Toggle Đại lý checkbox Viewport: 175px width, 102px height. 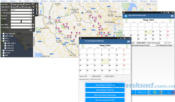tap(11, 7)
